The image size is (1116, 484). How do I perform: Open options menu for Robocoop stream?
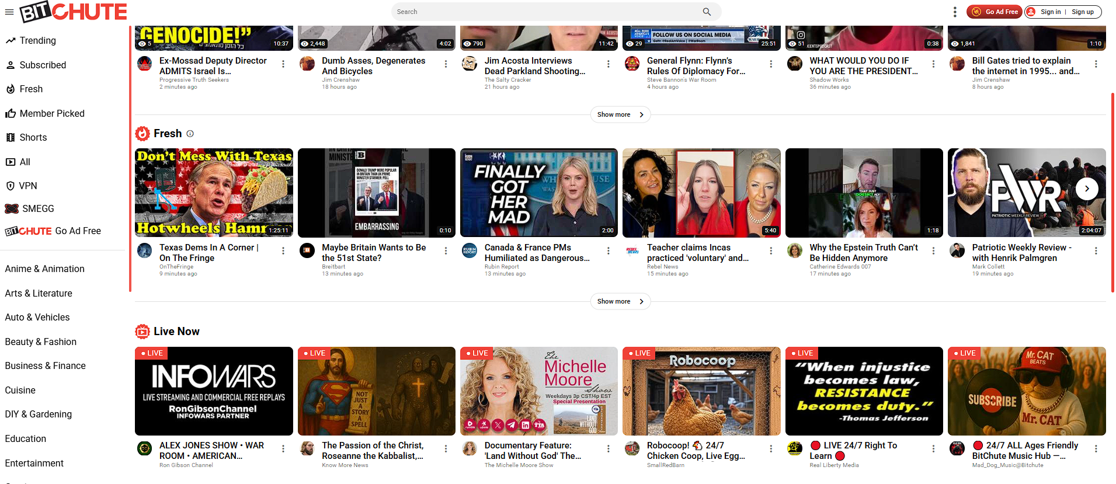point(771,449)
